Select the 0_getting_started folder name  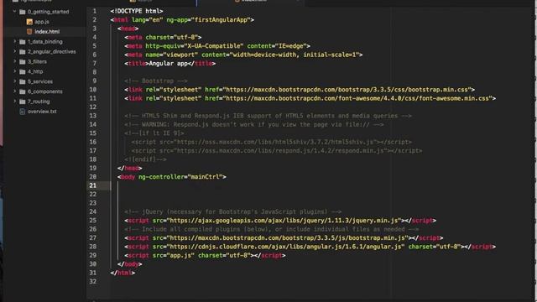pos(49,12)
